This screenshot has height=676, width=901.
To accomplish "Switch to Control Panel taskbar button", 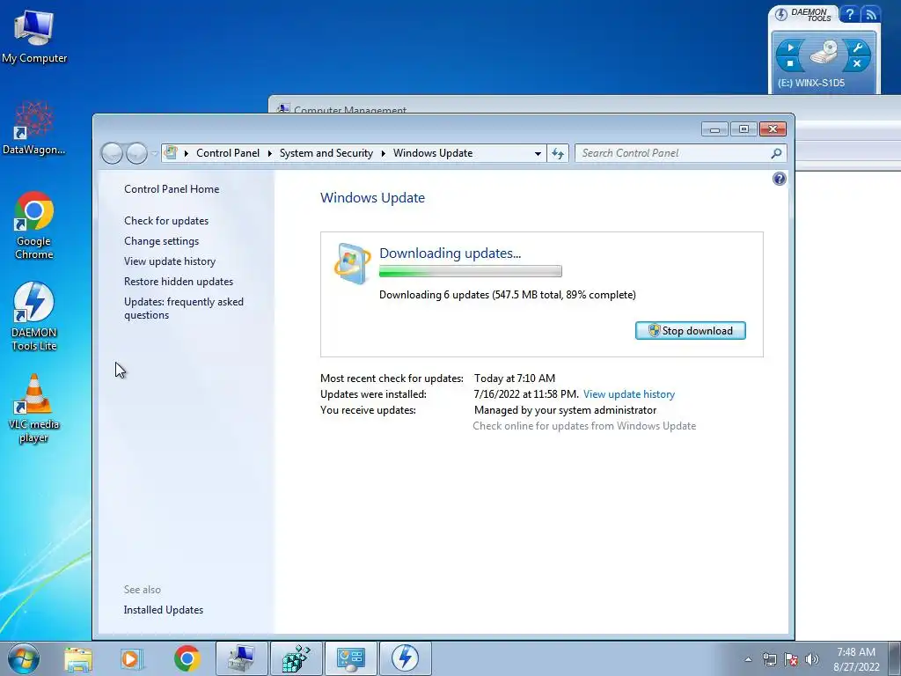I will click(351, 658).
